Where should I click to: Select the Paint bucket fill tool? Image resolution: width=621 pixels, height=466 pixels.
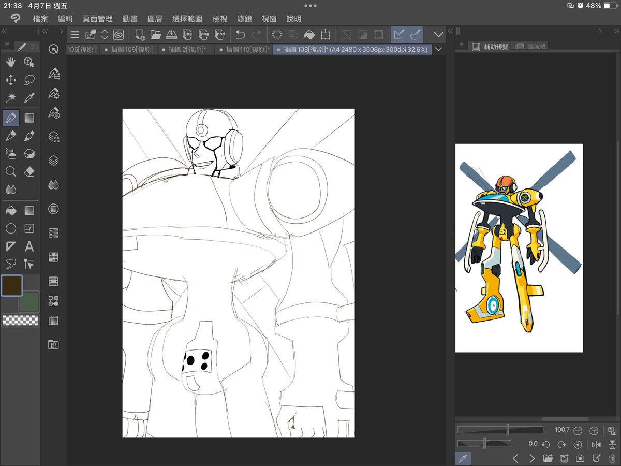(x=10, y=210)
